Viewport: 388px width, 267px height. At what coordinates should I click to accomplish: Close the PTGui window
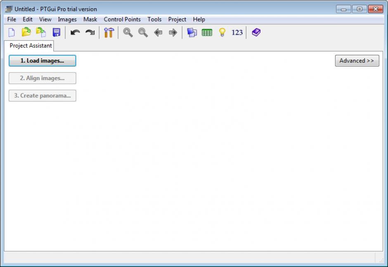point(375,9)
